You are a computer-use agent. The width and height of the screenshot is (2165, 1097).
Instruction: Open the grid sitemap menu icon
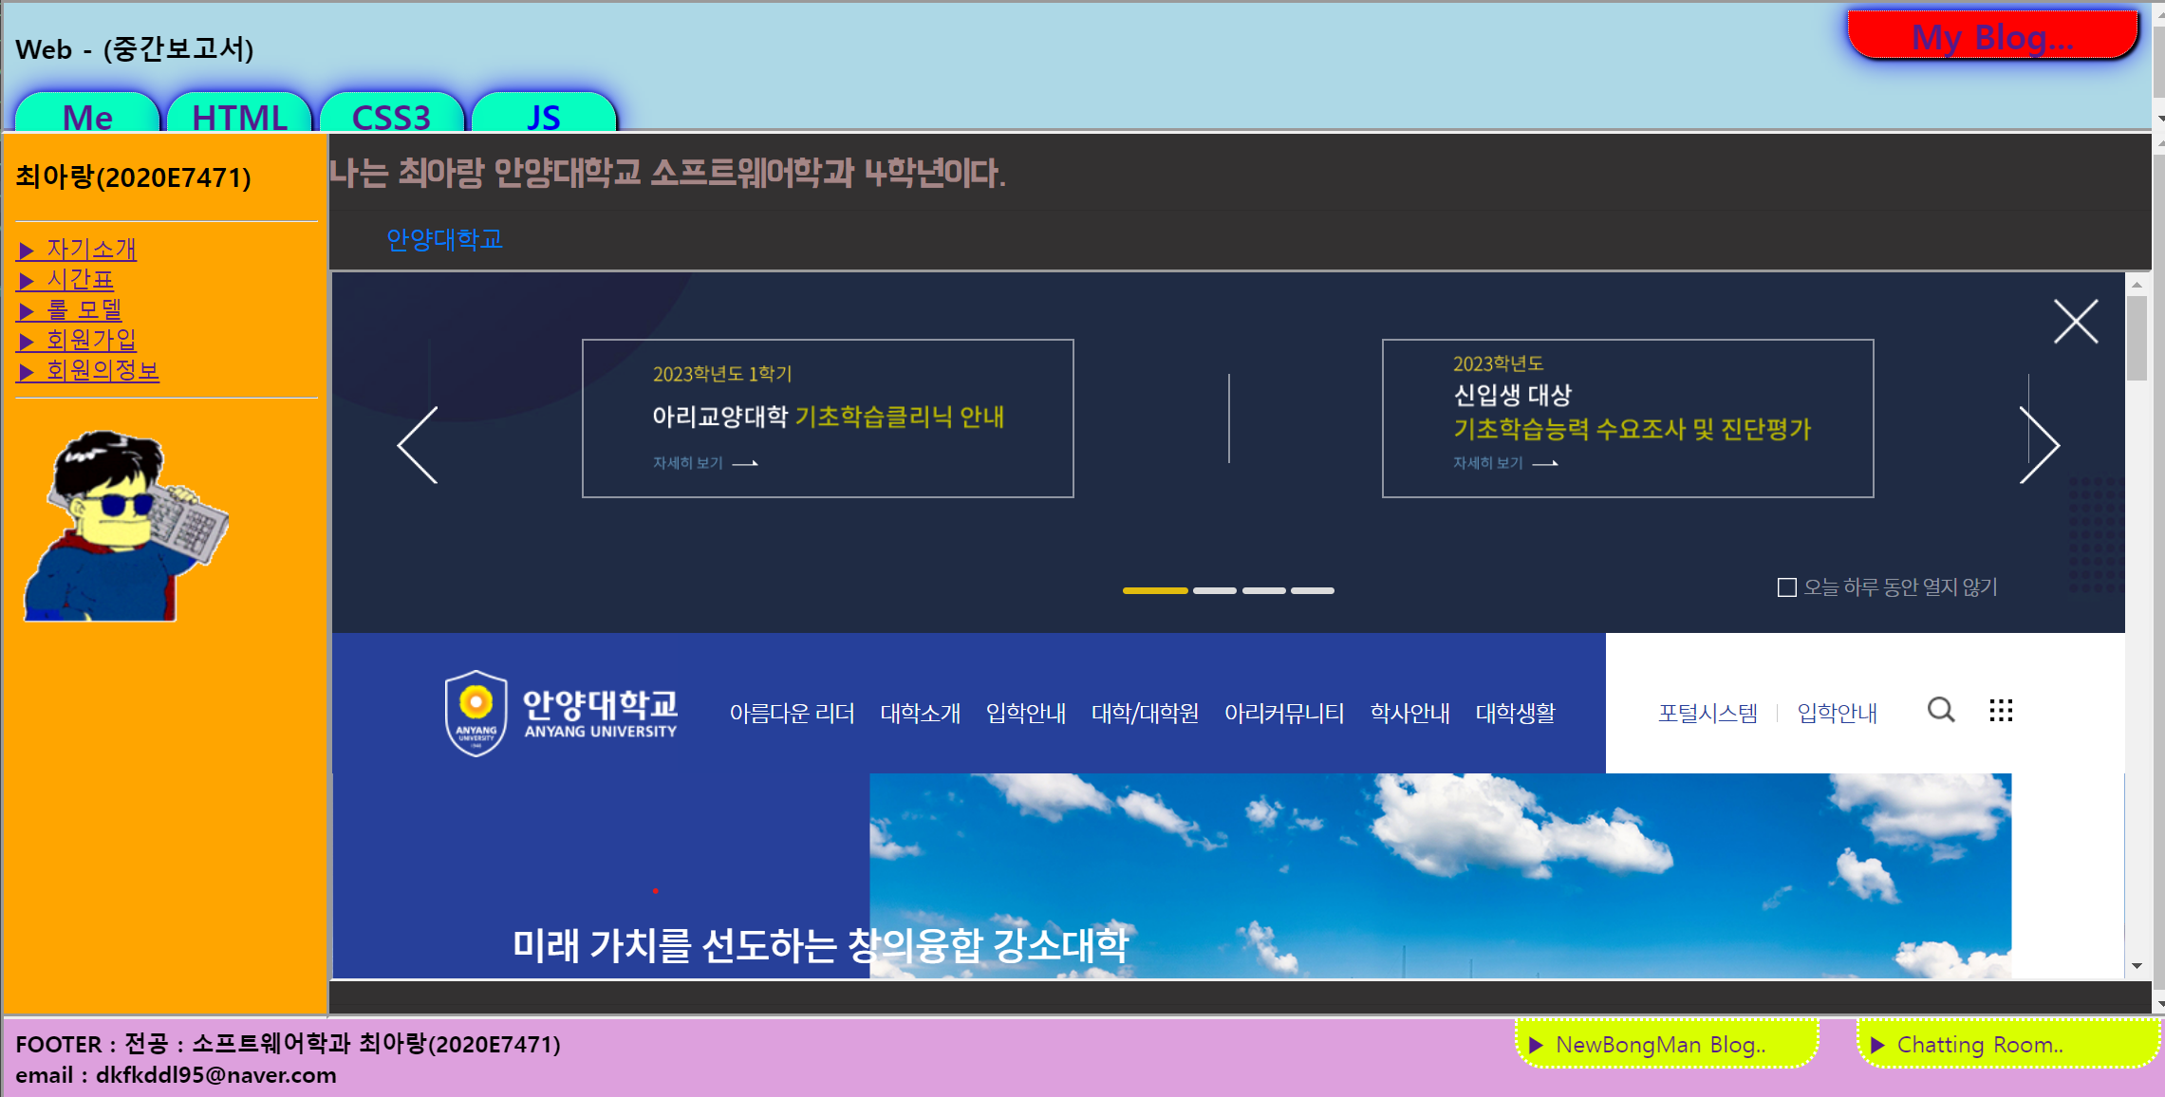coord(2001,710)
